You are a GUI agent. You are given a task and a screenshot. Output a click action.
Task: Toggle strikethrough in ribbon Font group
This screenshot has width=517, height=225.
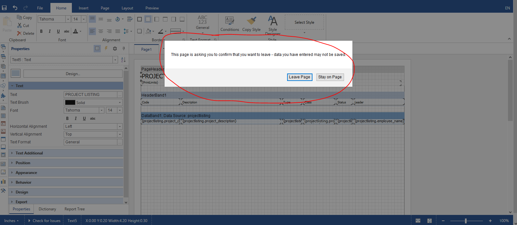[x=67, y=31]
